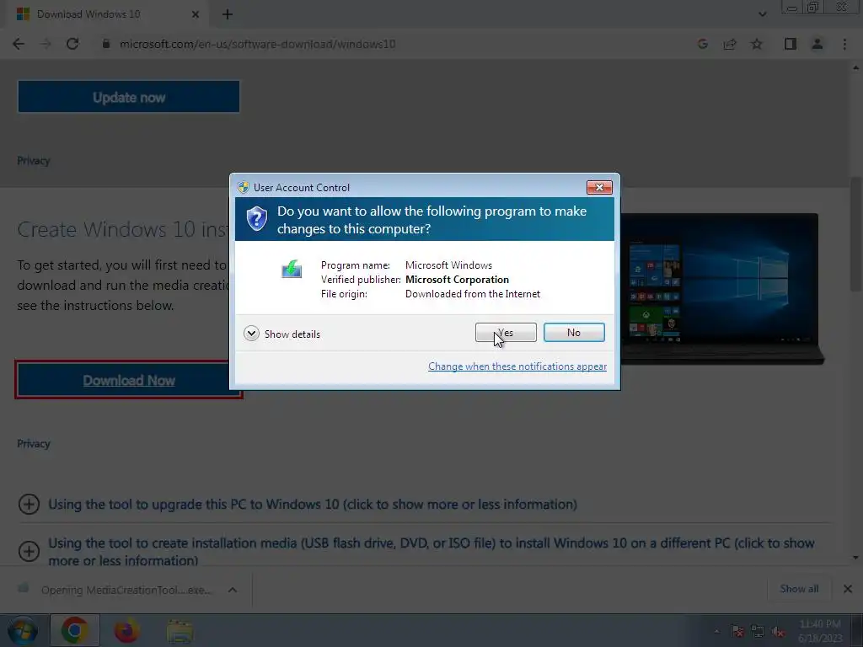Open the Windows Start orb
863x647 pixels.
click(22, 630)
